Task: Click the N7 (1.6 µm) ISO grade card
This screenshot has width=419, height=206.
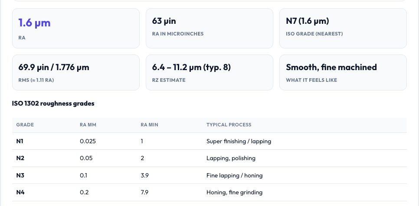Action: [343, 28]
